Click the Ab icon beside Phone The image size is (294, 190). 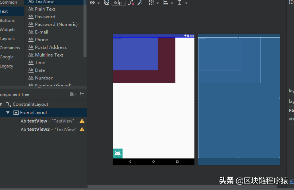pos(31,39)
